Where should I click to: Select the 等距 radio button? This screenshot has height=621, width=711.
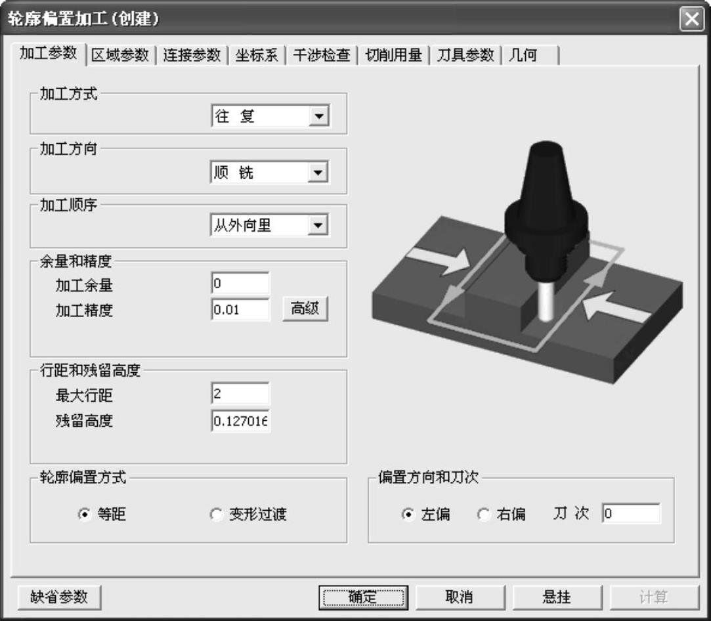(83, 515)
